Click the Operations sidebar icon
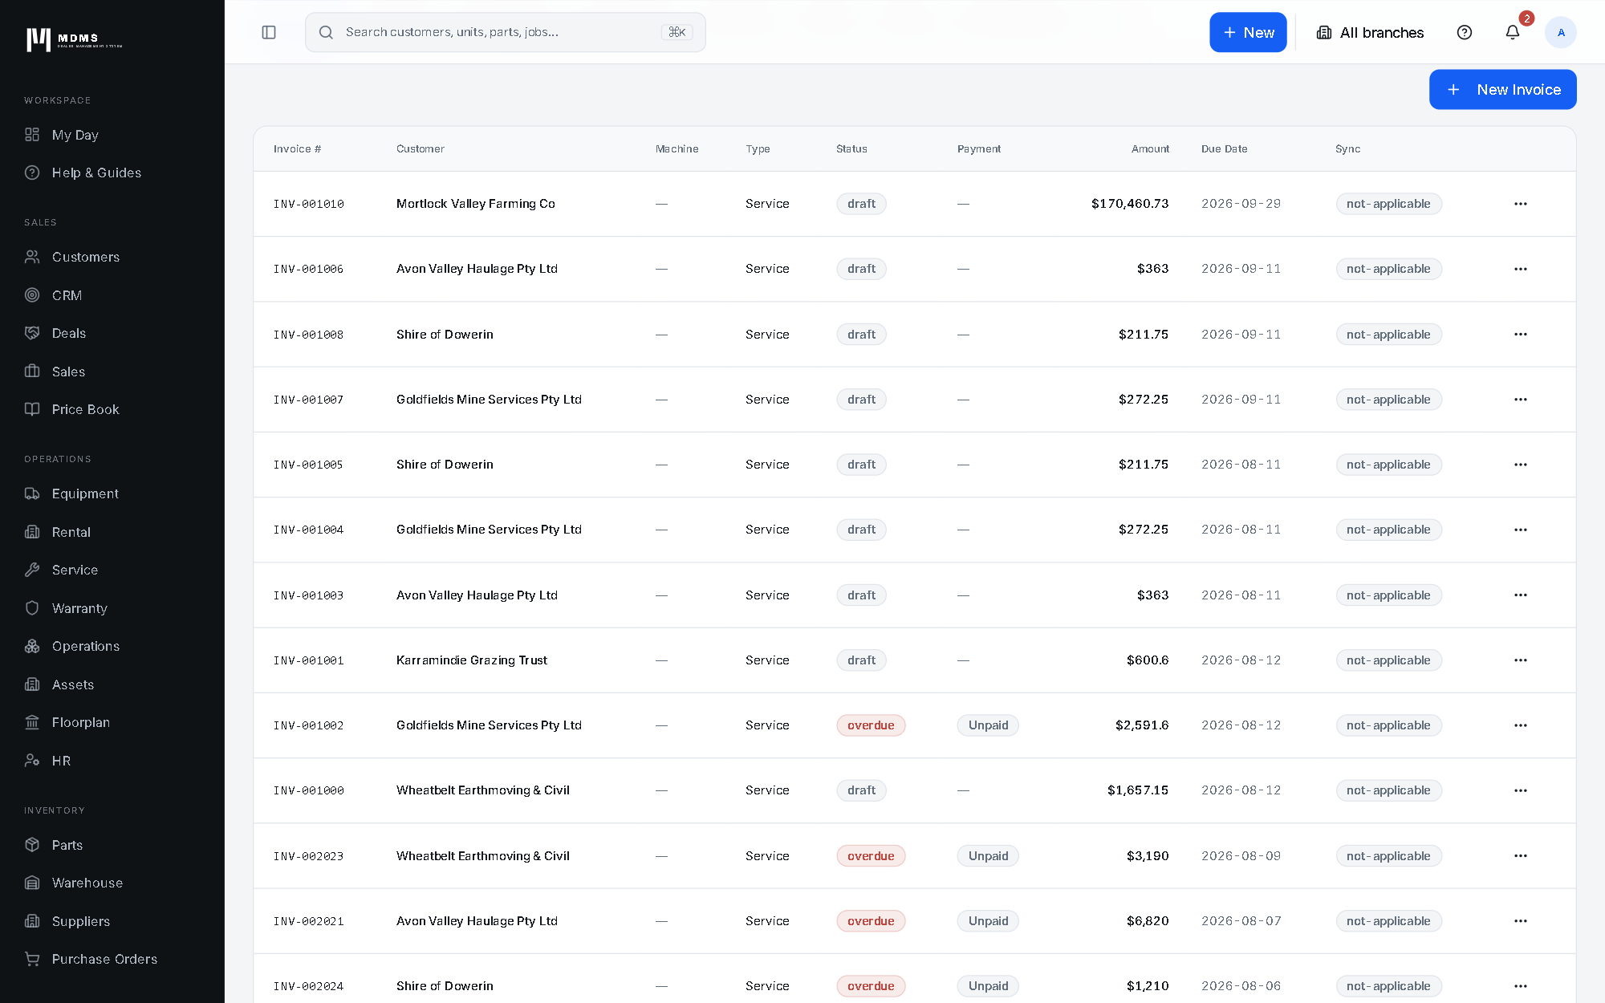Screen dimensions: 1605x1003 pyautogui.click(x=32, y=646)
